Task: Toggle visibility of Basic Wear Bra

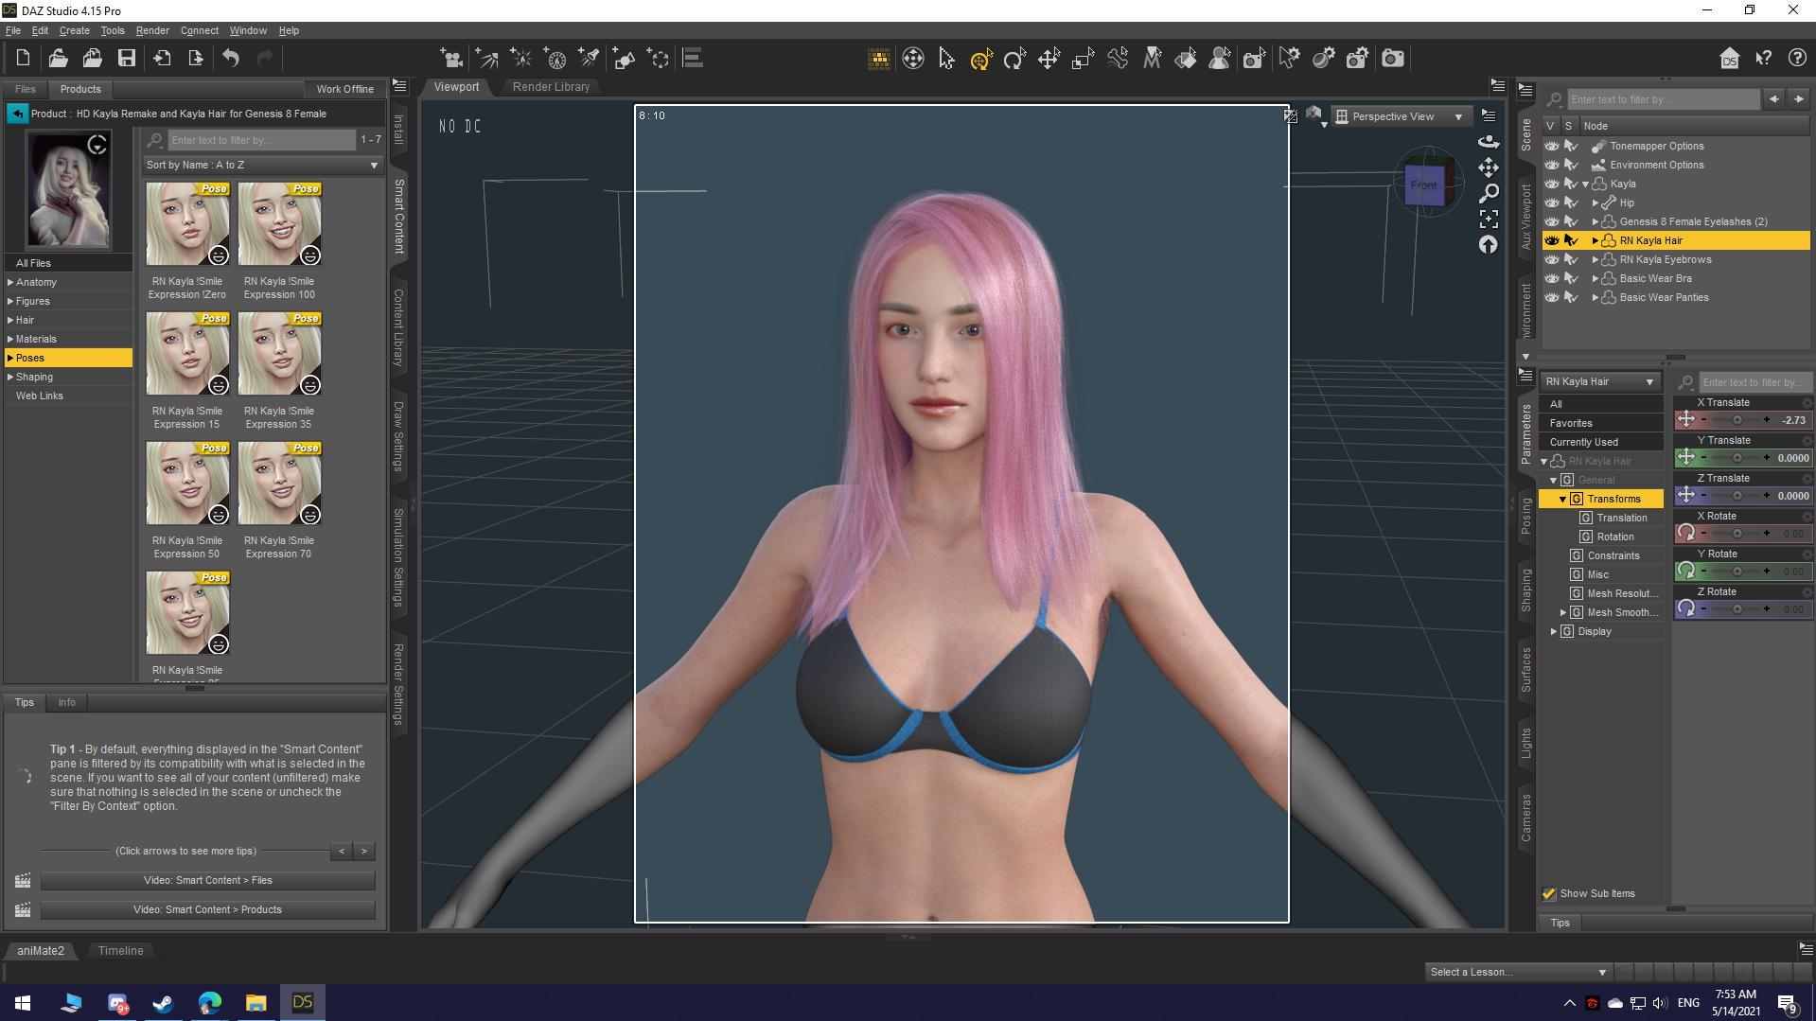Action: coord(1552,278)
